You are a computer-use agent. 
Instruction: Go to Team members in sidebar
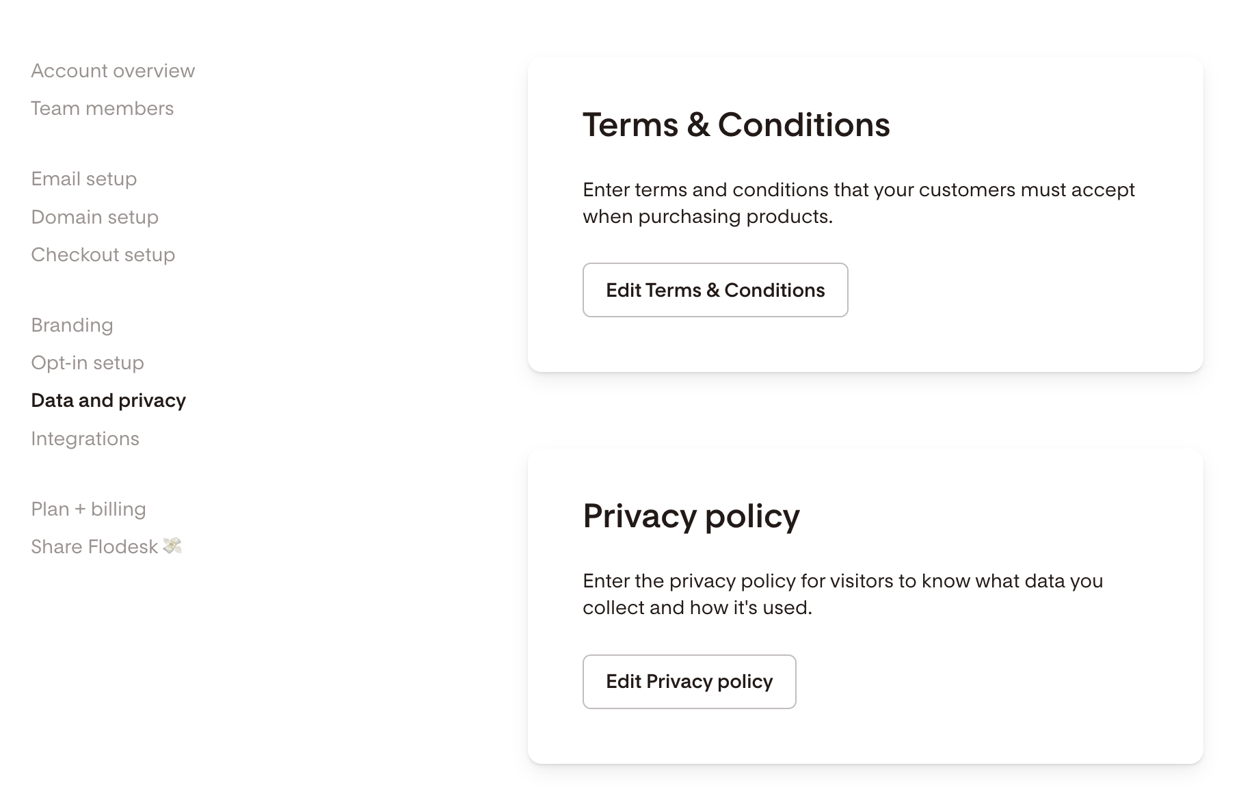tap(103, 109)
